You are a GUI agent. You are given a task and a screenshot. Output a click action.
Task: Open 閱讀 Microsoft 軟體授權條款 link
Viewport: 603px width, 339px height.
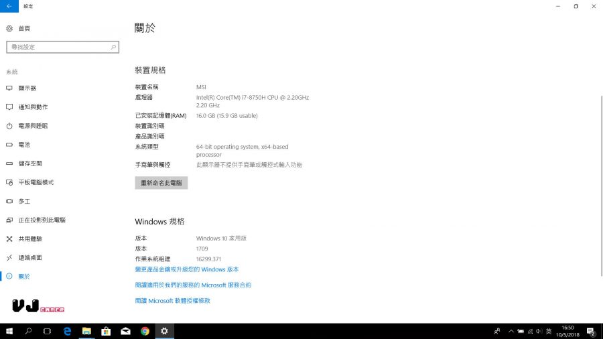coord(173,301)
